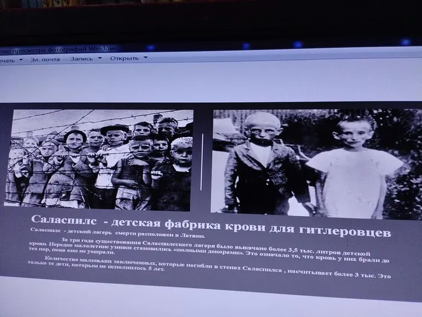Click the paragraph starting 'За три года существования'
This screenshot has height=317, width=422.
click(x=209, y=251)
